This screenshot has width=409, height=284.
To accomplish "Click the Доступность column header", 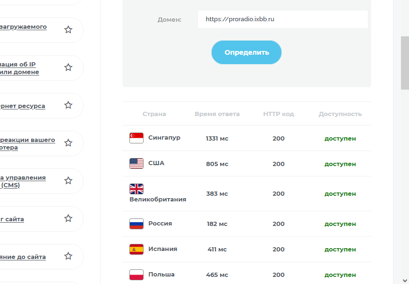I will (x=340, y=114).
